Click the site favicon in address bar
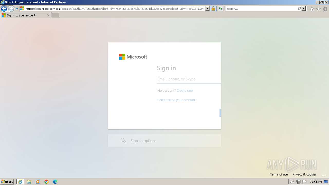The image size is (329, 185). [x=22, y=9]
